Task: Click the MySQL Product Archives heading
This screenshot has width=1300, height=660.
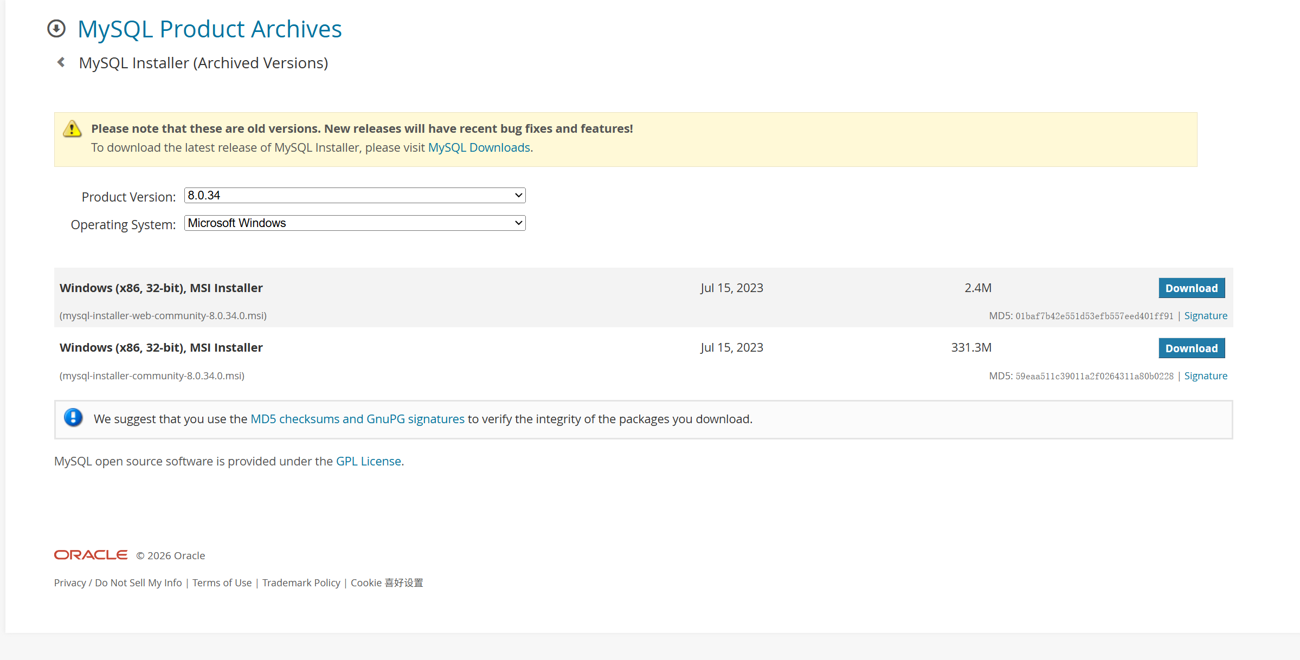Action: click(209, 29)
